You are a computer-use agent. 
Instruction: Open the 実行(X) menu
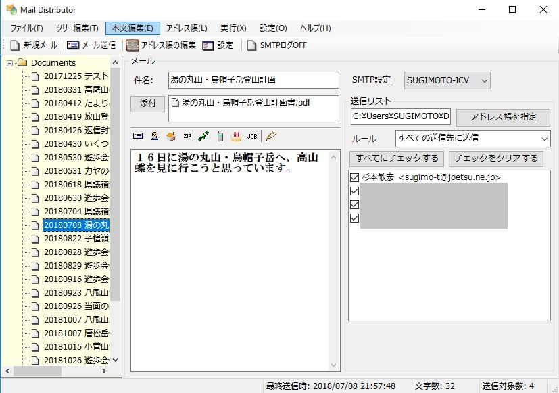click(233, 28)
